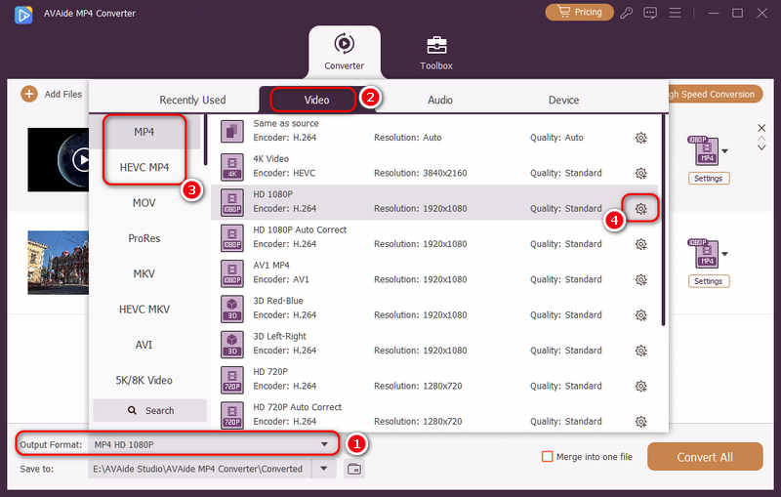This screenshot has height=497, width=781.
Task: Open settings gear for 3D Red-Blue preset
Action: tap(641, 315)
